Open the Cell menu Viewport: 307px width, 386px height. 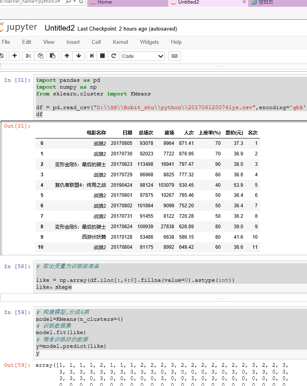point(96,42)
